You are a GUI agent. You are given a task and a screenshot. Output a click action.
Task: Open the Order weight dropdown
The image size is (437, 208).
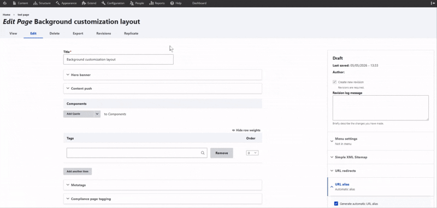click(x=252, y=153)
